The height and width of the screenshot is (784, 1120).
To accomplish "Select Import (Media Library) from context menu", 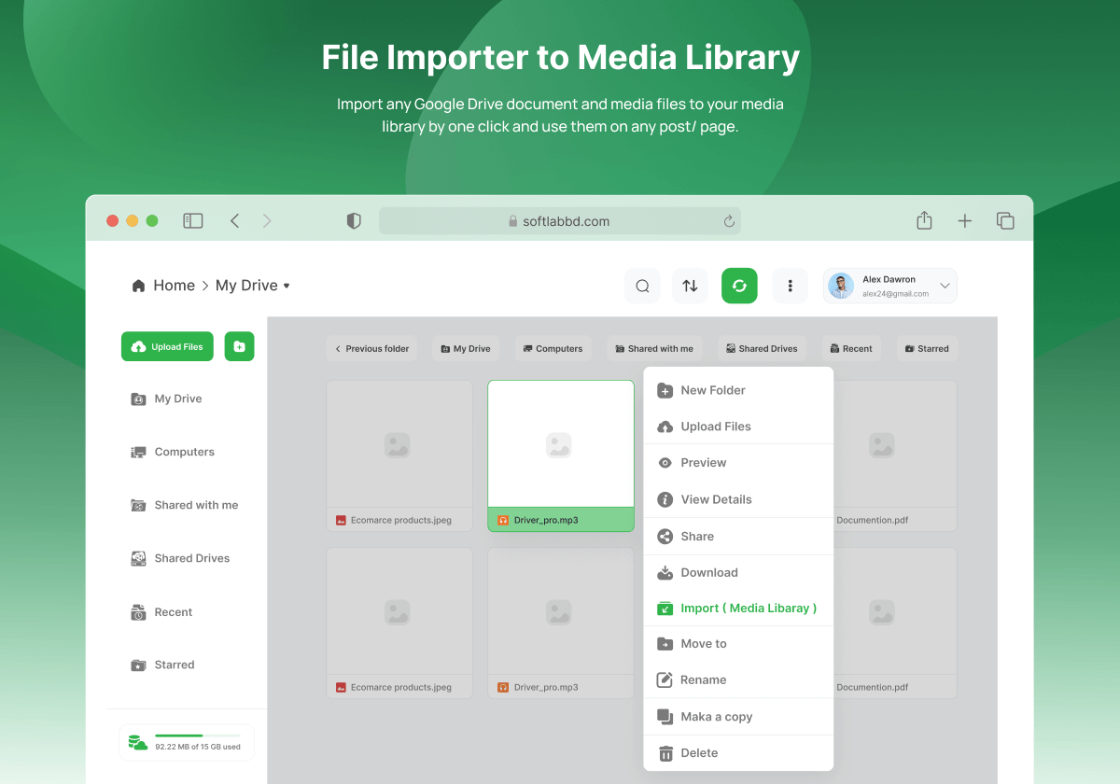I will pos(748,609).
